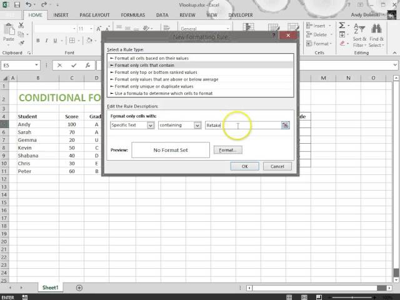Click the Borders icon

click(72, 40)
